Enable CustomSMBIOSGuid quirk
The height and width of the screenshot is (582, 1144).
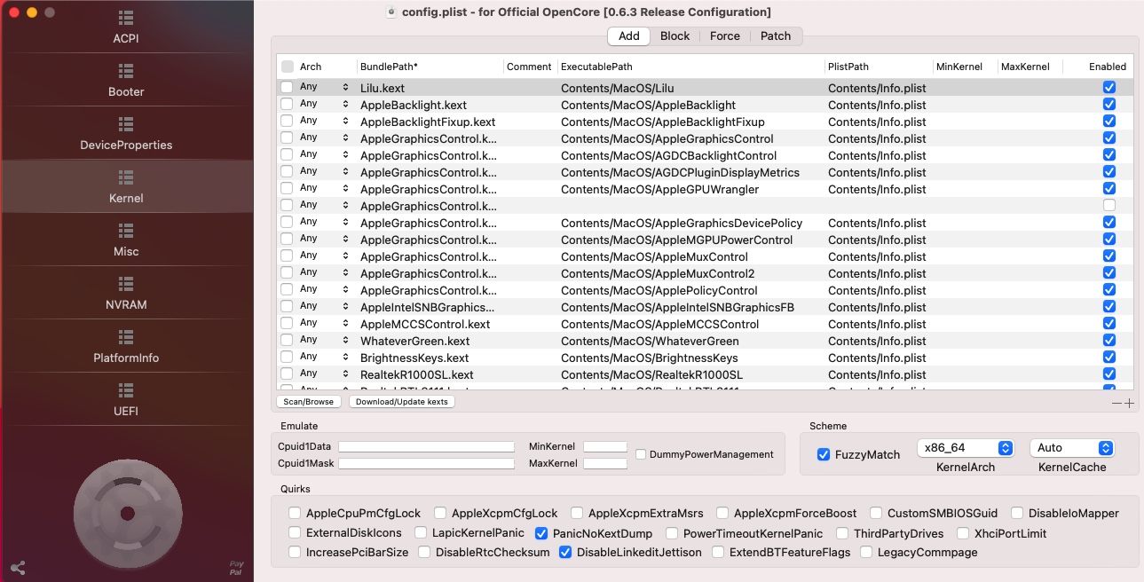(876, 513)
